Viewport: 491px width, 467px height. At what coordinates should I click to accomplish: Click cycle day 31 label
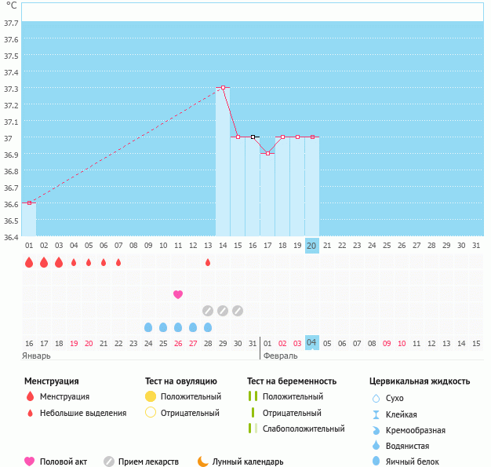pos(476,246)
